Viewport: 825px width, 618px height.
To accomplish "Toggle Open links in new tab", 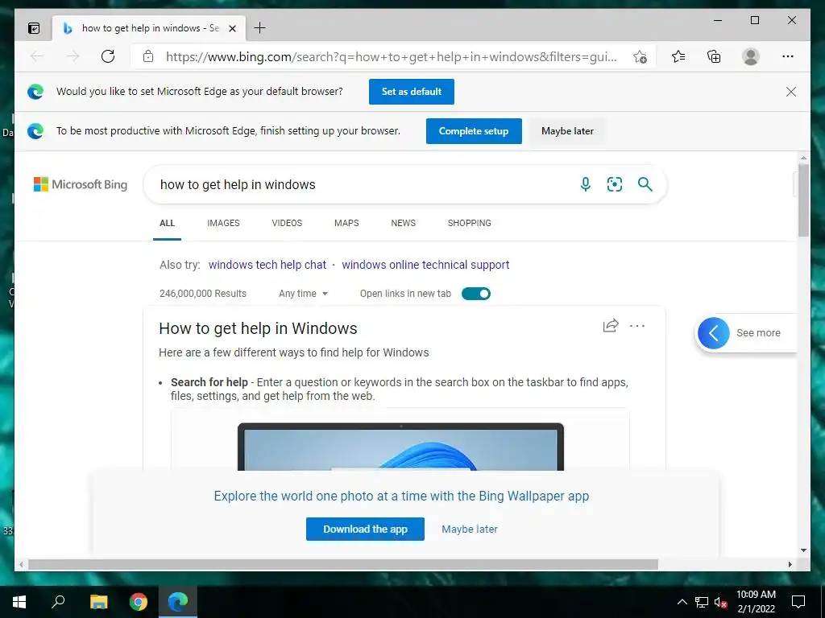I will (x=475, y=294).
